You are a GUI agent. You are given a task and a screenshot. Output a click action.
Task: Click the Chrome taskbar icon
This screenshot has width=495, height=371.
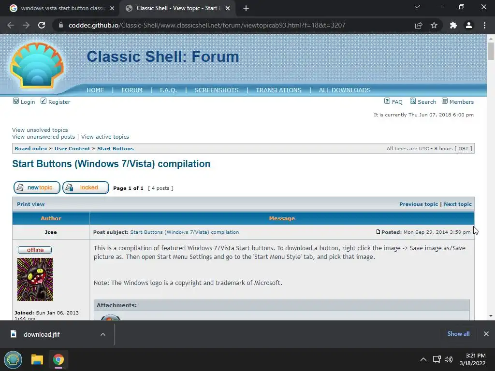tap(58, 359)
